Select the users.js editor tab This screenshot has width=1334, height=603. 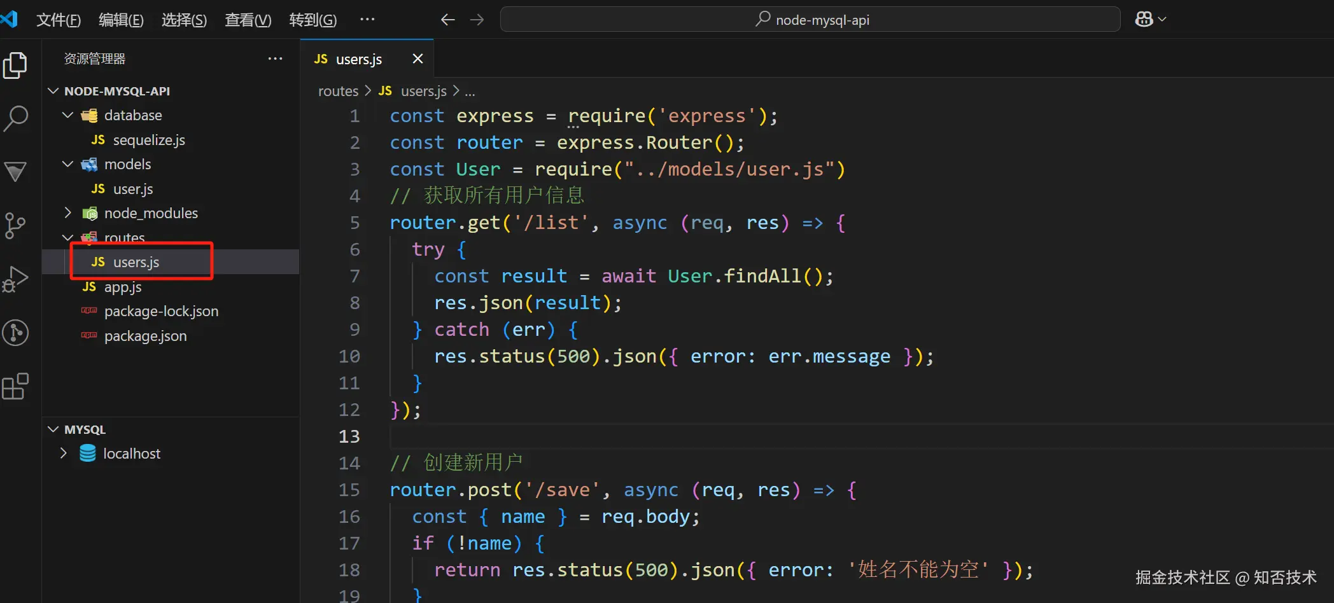tap(367, 59)
